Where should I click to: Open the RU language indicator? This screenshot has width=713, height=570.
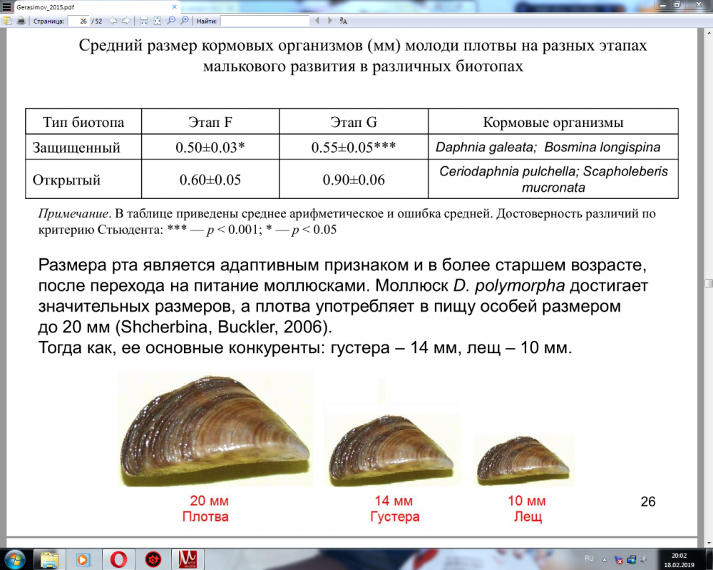[x=589, y=558]
